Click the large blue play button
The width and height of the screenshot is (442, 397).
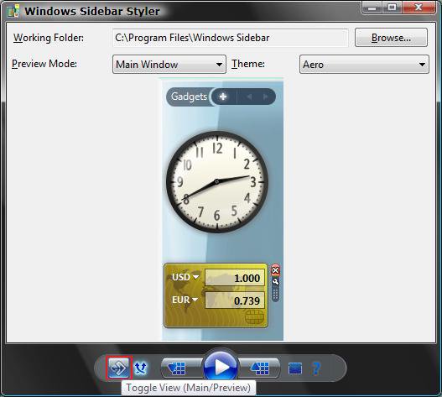221,367
